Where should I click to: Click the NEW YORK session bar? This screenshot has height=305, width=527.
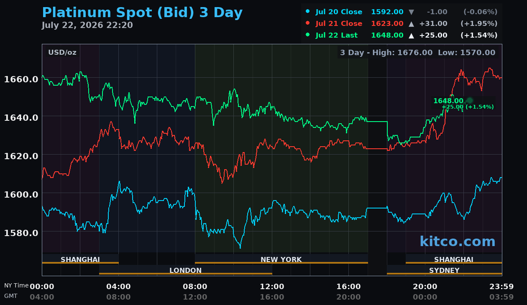click(x=281, y=259)
